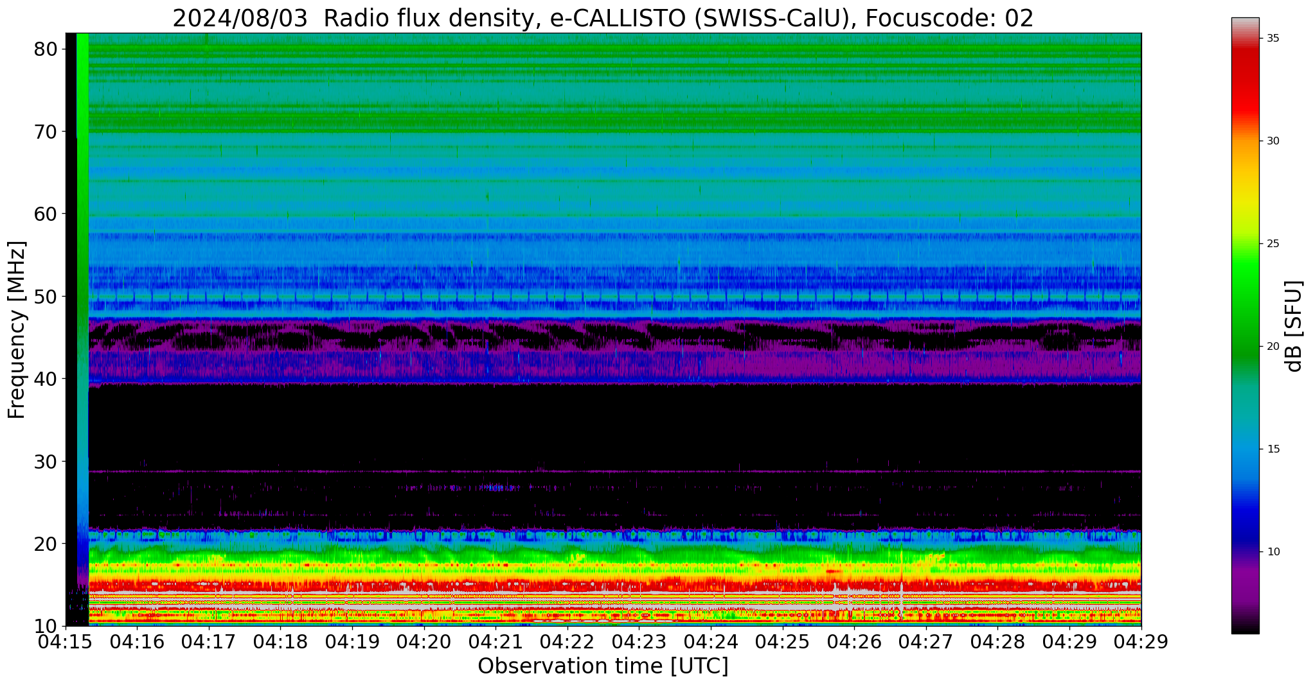Viewport: 1313px width, 685px height.
Task: Click the 04:25 time tick label
Action: coord(783,642)
